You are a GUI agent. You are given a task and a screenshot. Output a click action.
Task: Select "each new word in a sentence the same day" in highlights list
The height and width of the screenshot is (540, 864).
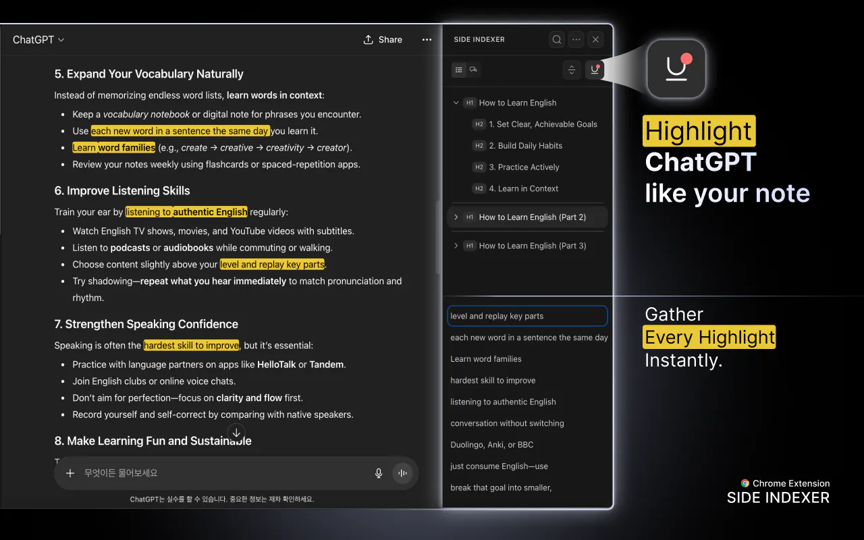click(529, 337)
